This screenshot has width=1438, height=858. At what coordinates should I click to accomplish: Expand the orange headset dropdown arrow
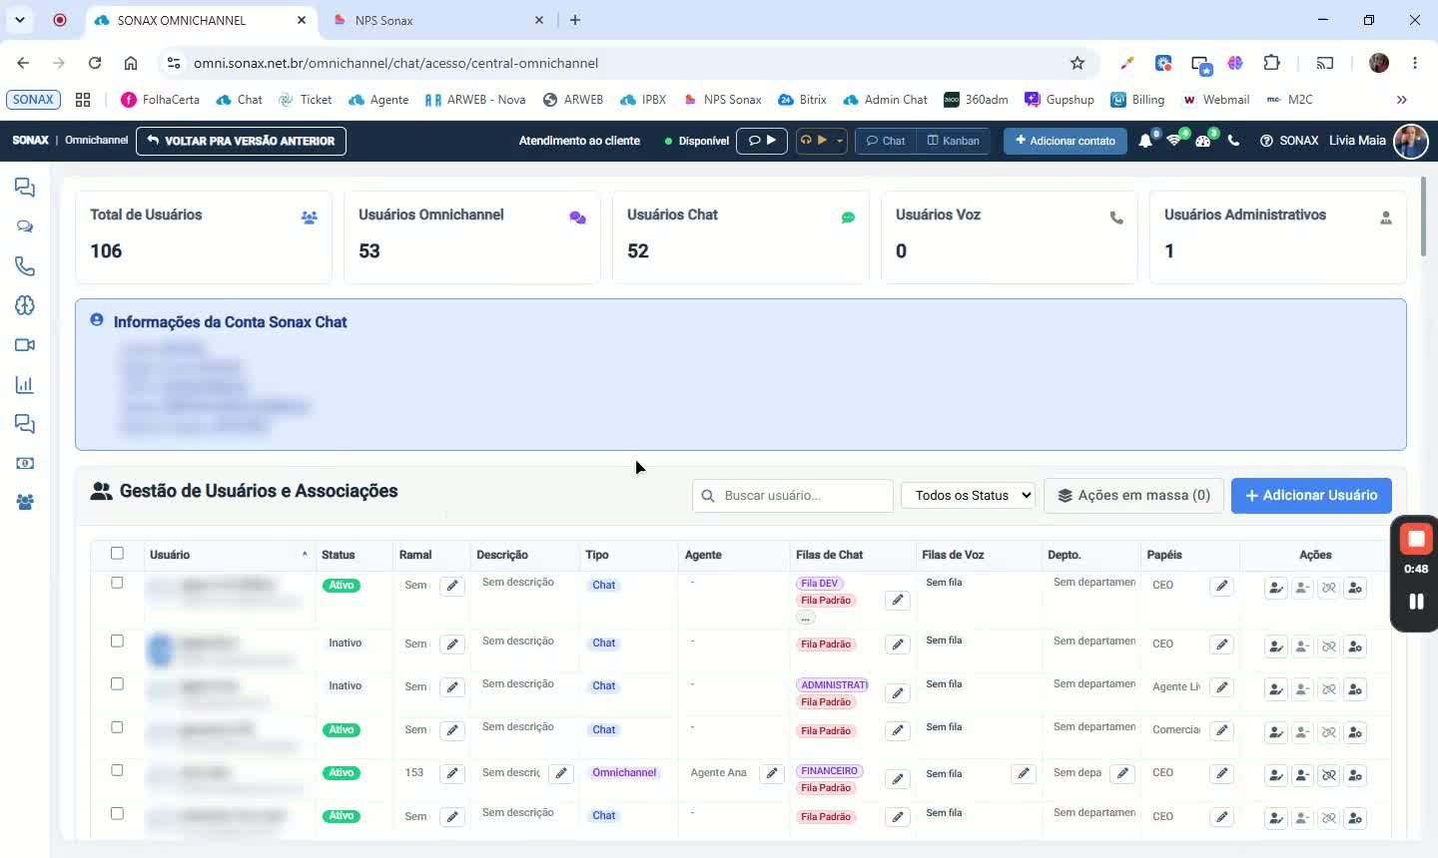(x=840, y=141)
